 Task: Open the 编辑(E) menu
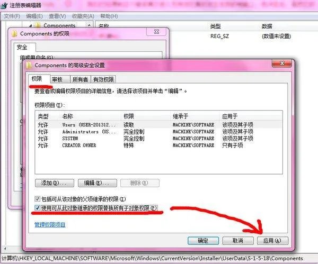pos(34,16)
